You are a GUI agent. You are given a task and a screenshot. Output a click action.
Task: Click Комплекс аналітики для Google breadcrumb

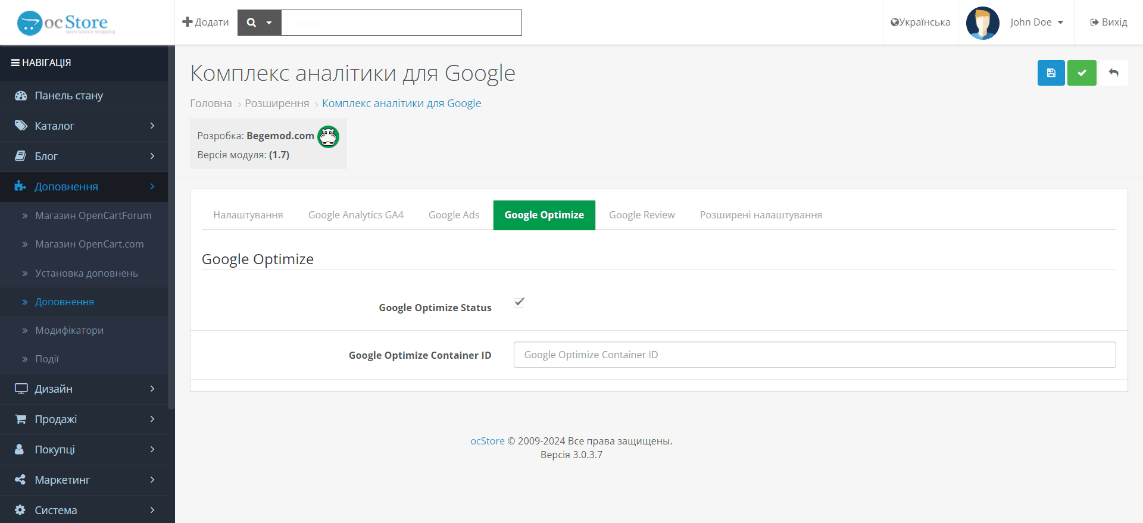[401, 103]
